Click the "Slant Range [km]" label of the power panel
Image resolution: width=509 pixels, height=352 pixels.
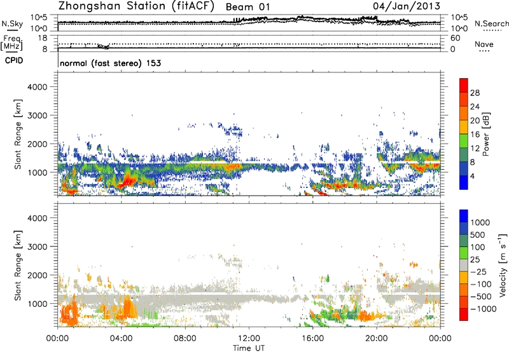[x=18, y=134]
